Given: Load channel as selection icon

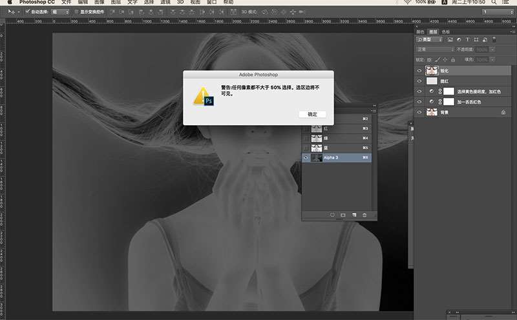Looking at the screenshot, I should tap(332, 215).
